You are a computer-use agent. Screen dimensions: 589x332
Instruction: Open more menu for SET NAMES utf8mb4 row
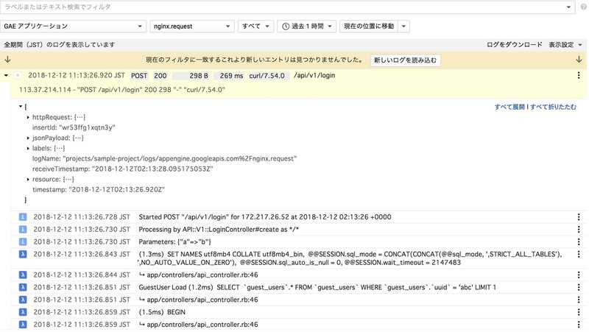(579, 254)
